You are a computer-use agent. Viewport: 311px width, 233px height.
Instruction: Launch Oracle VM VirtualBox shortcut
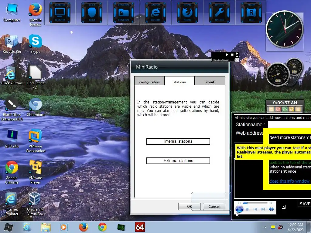pos(35,204)
